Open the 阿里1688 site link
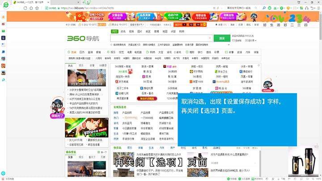The height and width of the screenshot is (181, 322). 196,81
